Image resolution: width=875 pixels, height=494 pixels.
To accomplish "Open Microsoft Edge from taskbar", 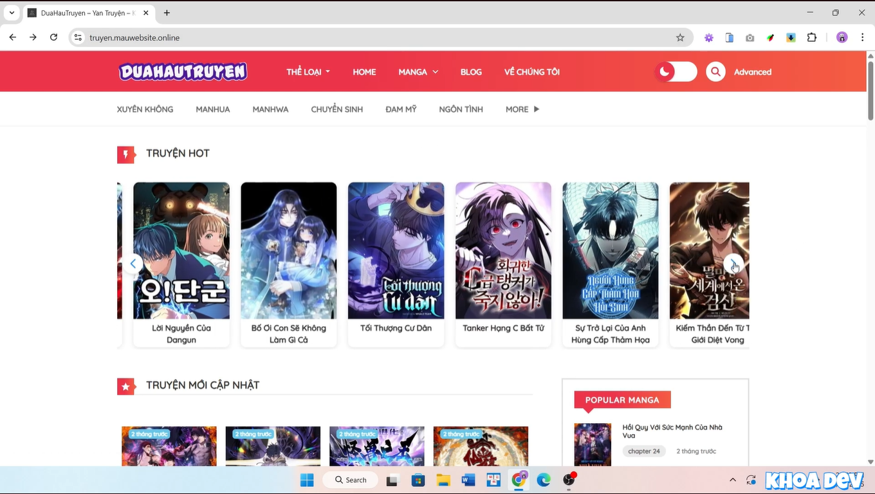I will click(x=544, y=480).
